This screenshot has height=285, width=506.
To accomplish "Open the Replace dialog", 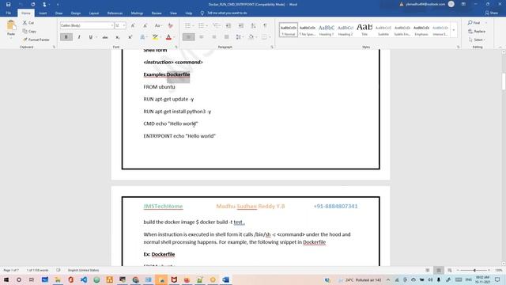I will pos(477,32).
